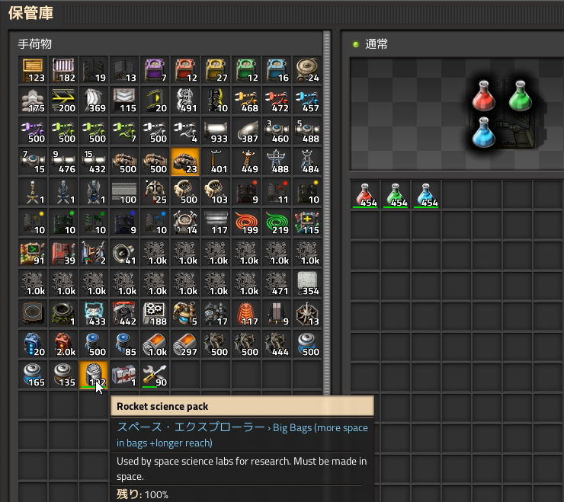564x502 pixels.
Task: Click the '保管庫' window title
Action: pyautogui.click(x=31, y=13)
